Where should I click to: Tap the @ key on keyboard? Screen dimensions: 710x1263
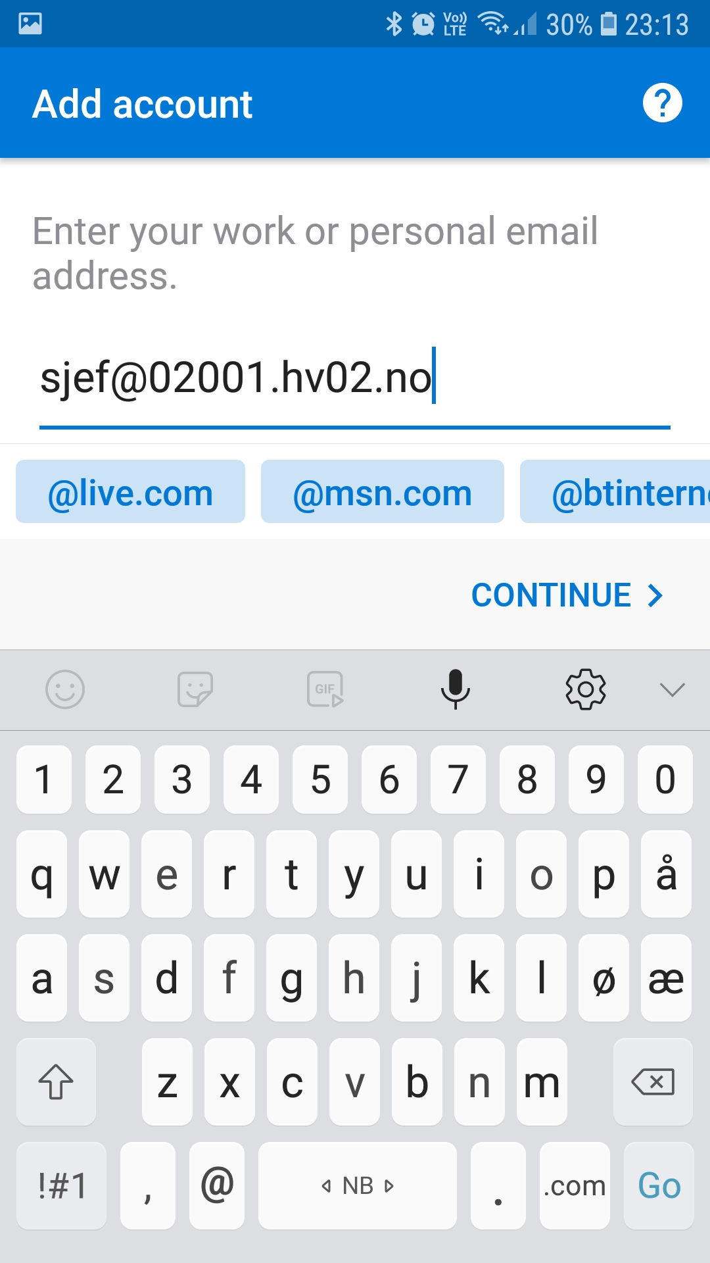click(217, 1185)
